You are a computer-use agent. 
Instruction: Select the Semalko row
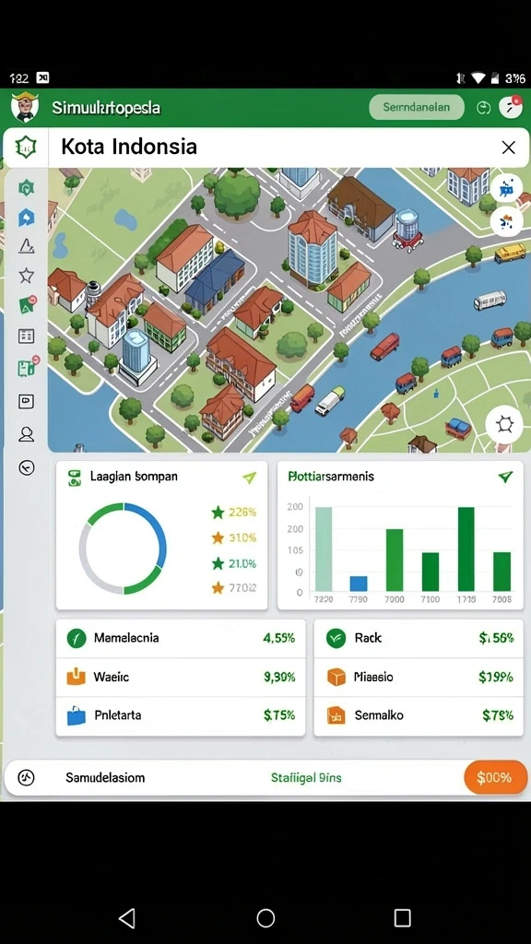[419, 715]
